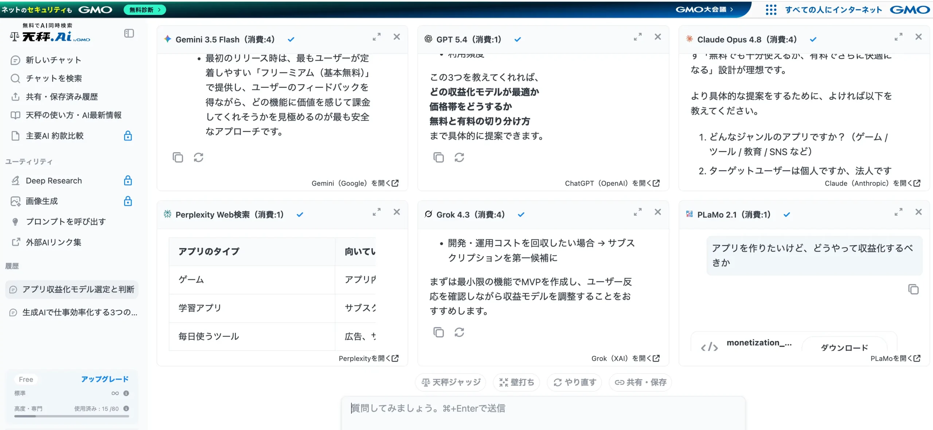Image resolution: width=933 pixels, height=430 pixels.
Task: Copy the Grok 4.3 response
Action: point(438,332)
